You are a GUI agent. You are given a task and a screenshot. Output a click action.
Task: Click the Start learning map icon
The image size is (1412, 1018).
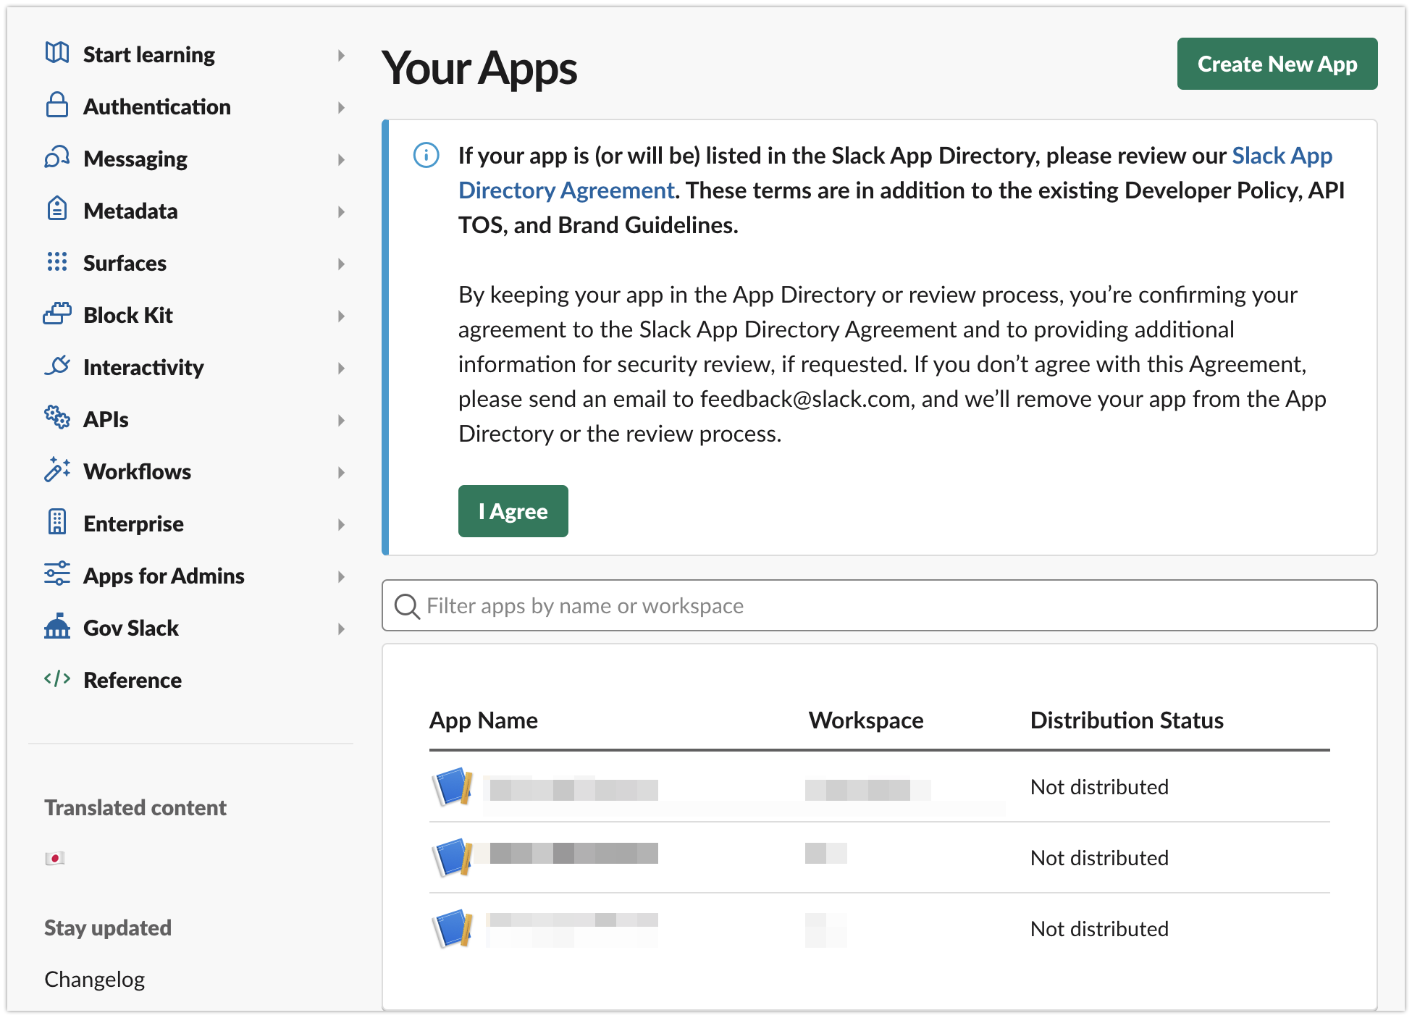tap(57, 53)
